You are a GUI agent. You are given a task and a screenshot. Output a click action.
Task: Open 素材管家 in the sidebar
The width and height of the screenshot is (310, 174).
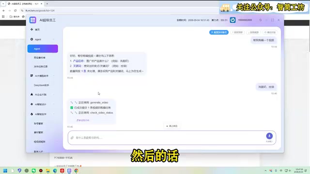click(38, 132)
